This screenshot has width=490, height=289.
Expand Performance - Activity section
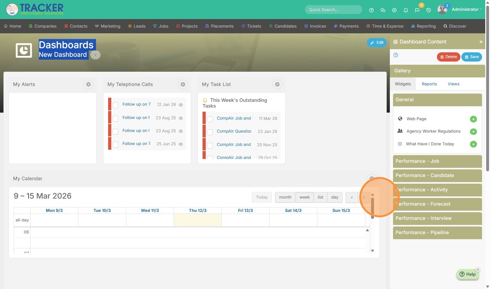437,190
